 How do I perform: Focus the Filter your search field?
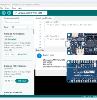pyautogui.click(x=18, y=22)
